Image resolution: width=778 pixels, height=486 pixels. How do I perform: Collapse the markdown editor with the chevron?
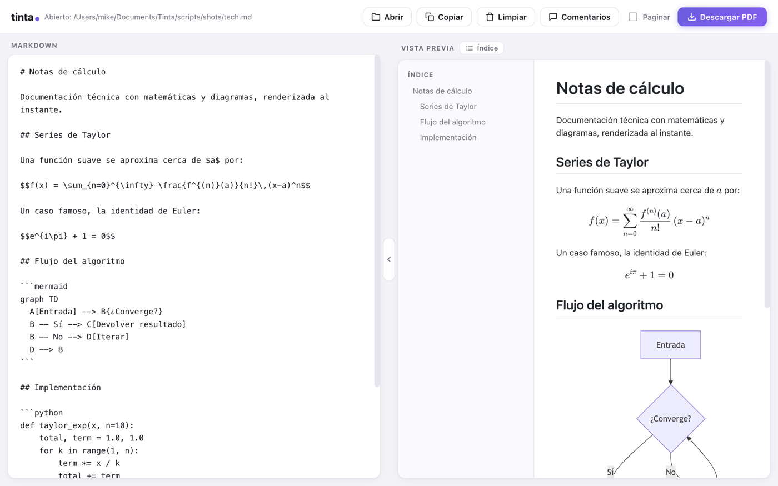[x=389, y=259]
